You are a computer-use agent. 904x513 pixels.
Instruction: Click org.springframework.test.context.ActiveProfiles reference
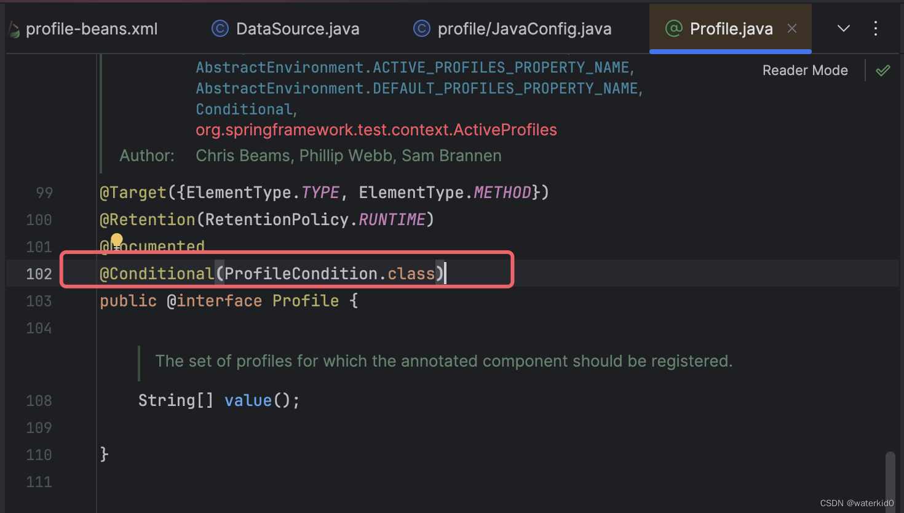[376, 130]
